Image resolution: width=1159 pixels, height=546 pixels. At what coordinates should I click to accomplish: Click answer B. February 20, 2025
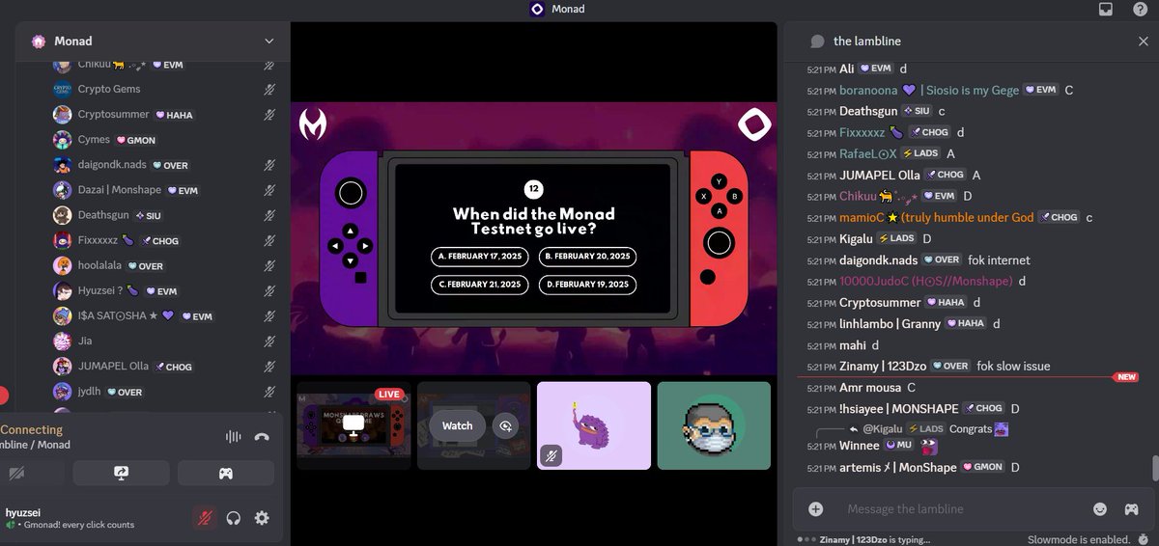(587, 257)
